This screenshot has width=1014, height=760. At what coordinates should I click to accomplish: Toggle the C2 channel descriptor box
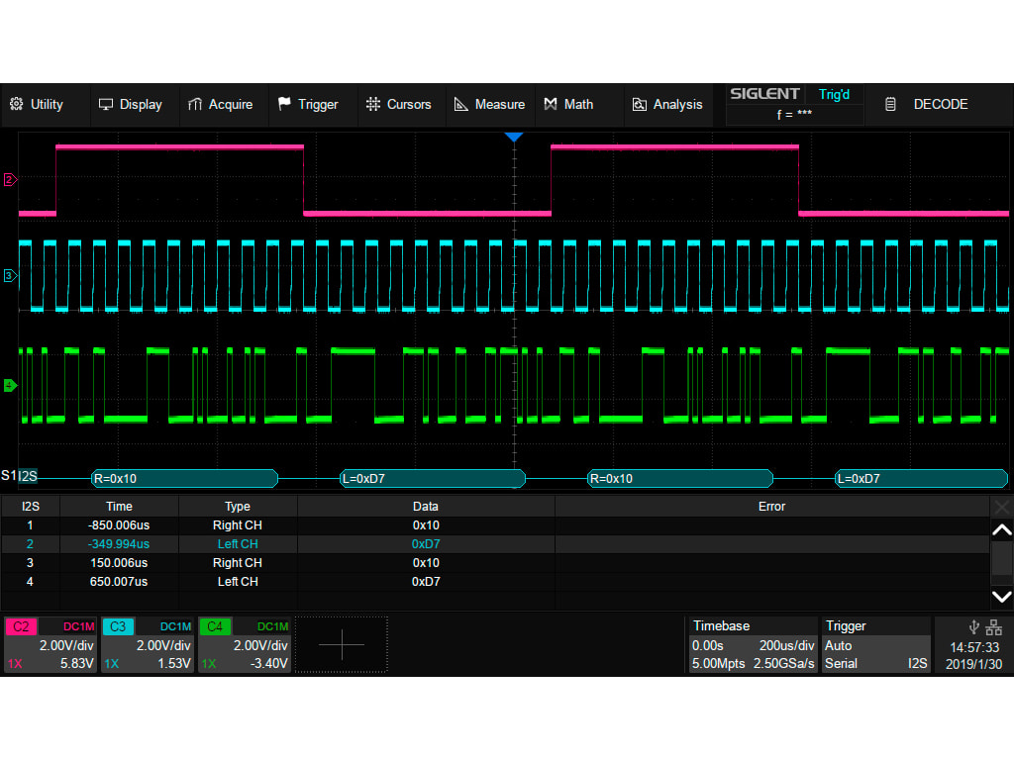point(48,644)
